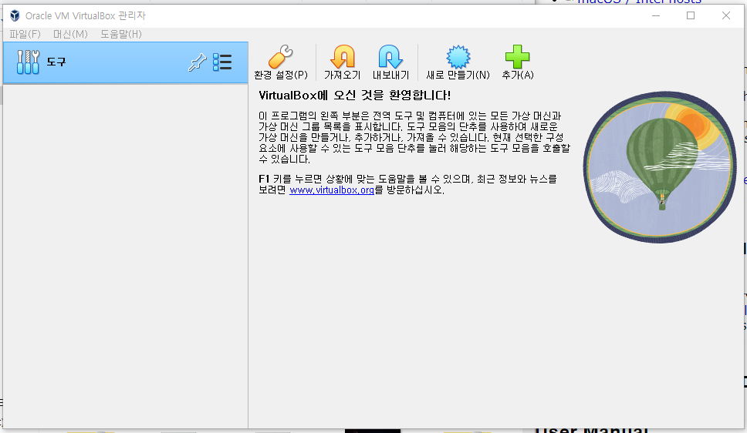747x433 pixels.
Task: Maximize the VirtualBox 관리자 window
Action: [691, 15]
